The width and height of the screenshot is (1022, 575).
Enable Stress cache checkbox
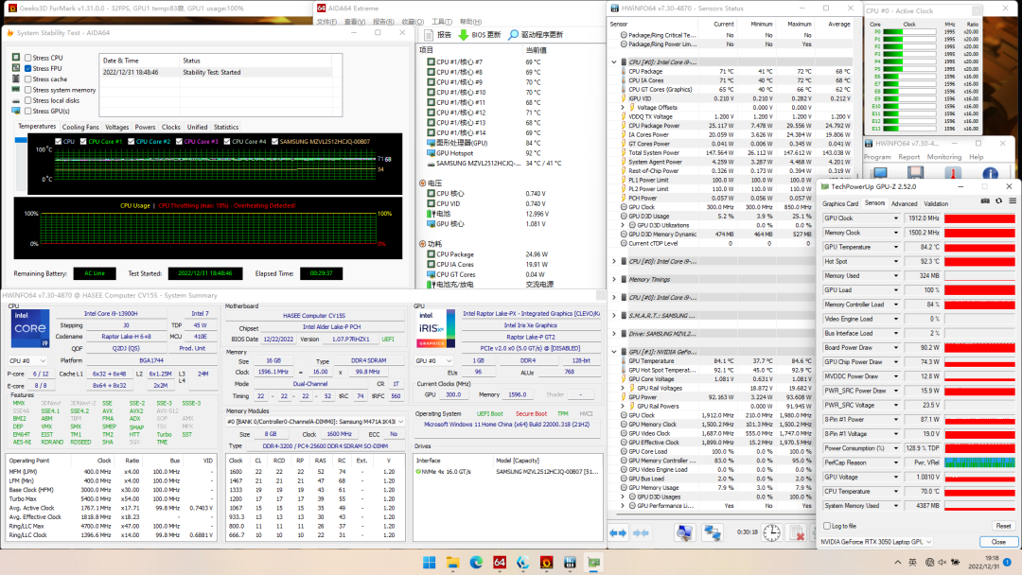(28, 79)
